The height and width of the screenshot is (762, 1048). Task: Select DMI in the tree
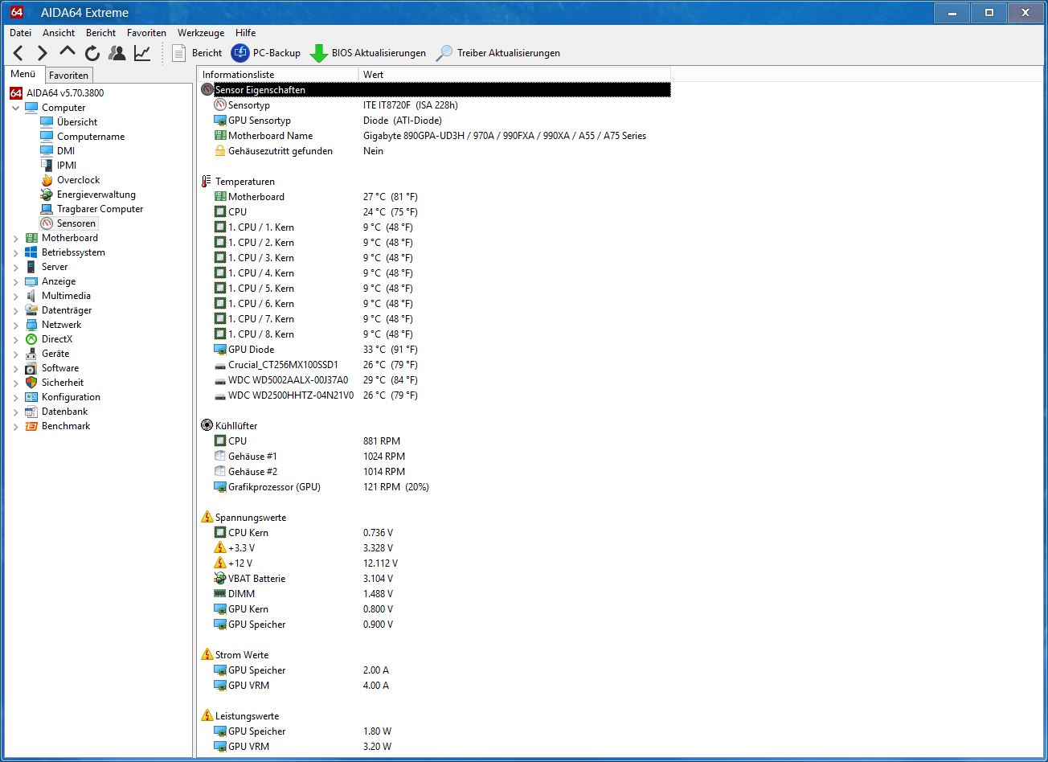coord(66,151)
